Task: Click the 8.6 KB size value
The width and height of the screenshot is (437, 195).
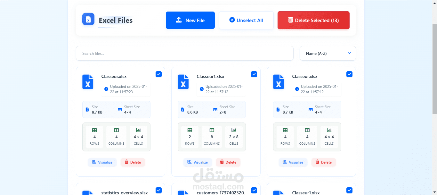Action: [192, 112]
